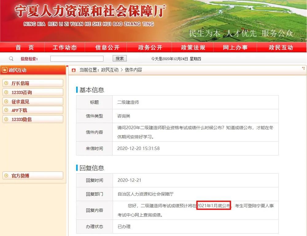The width and height of the screenshot is (307, 236).
Task: Click inside the 信息检索 search input box
Action: [x=77, y=58]
